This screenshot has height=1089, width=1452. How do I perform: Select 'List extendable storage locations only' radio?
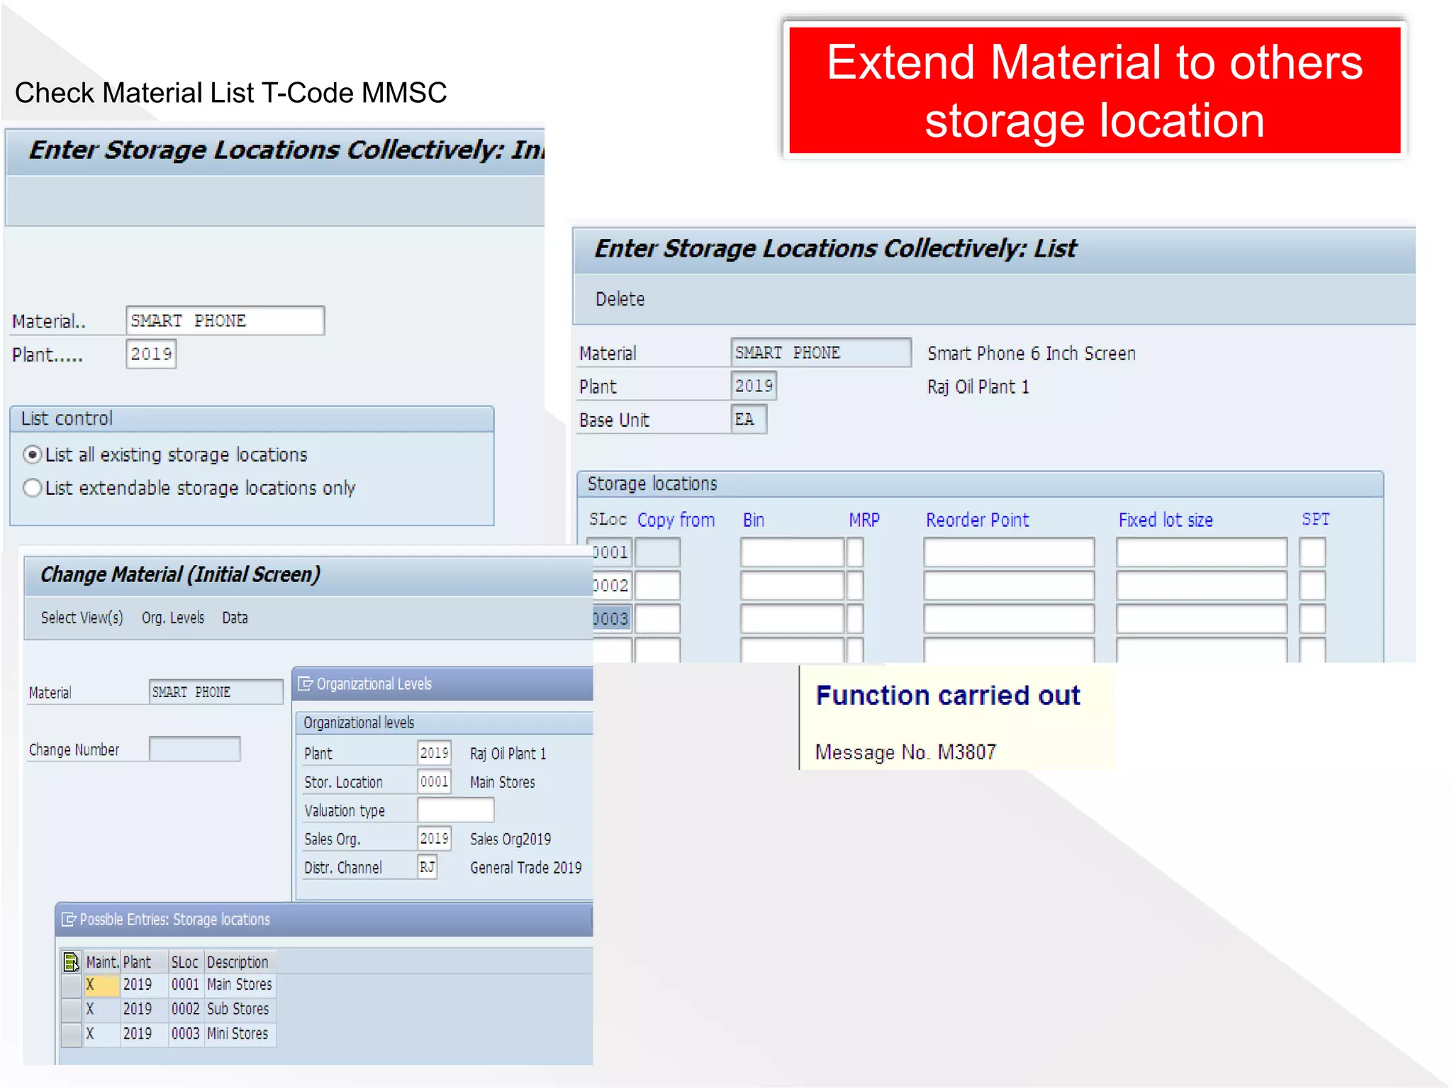[x=33, y=488]
